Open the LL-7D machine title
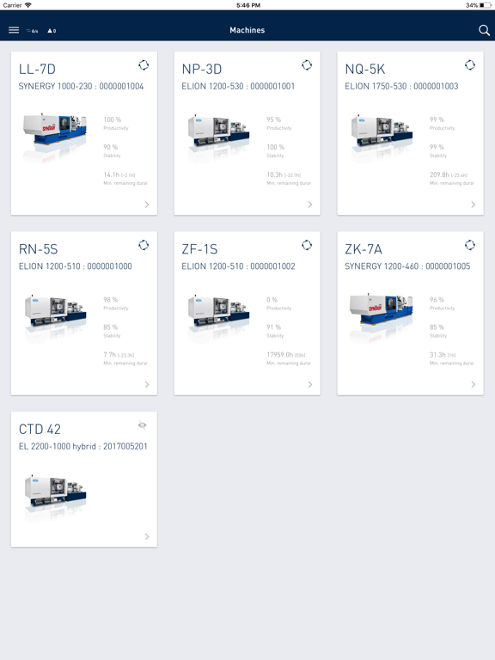Viewport: 495px width, 660px height. click(x=37, y=69)
